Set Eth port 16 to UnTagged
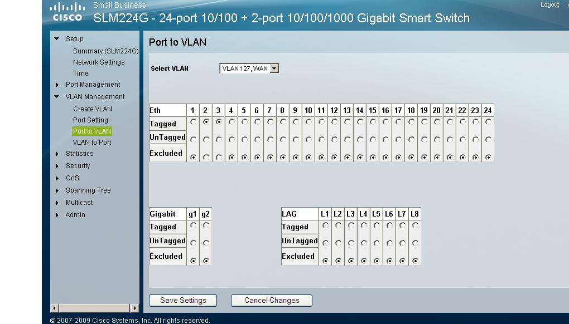Screen dimensions: 569x324 click(385, 139)
